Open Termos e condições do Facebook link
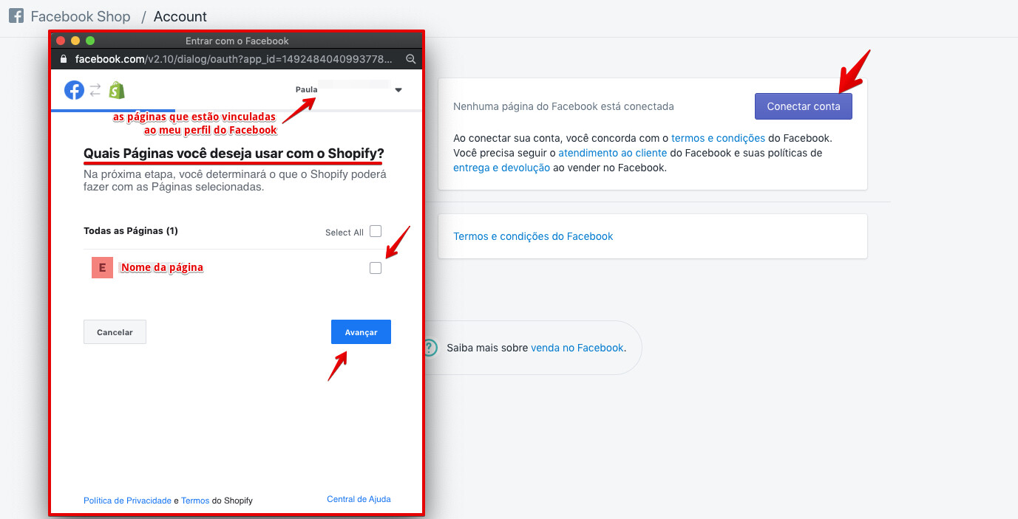This screenshot has height=519, width=1018. (533, 236)
